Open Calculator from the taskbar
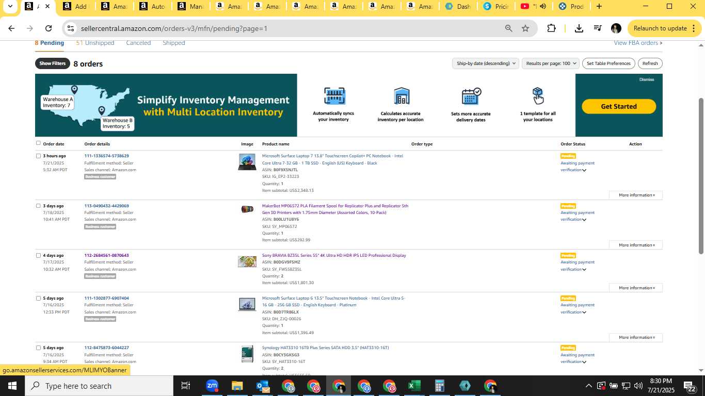Viewport: 705px width, 396px height. click(439, 386)
